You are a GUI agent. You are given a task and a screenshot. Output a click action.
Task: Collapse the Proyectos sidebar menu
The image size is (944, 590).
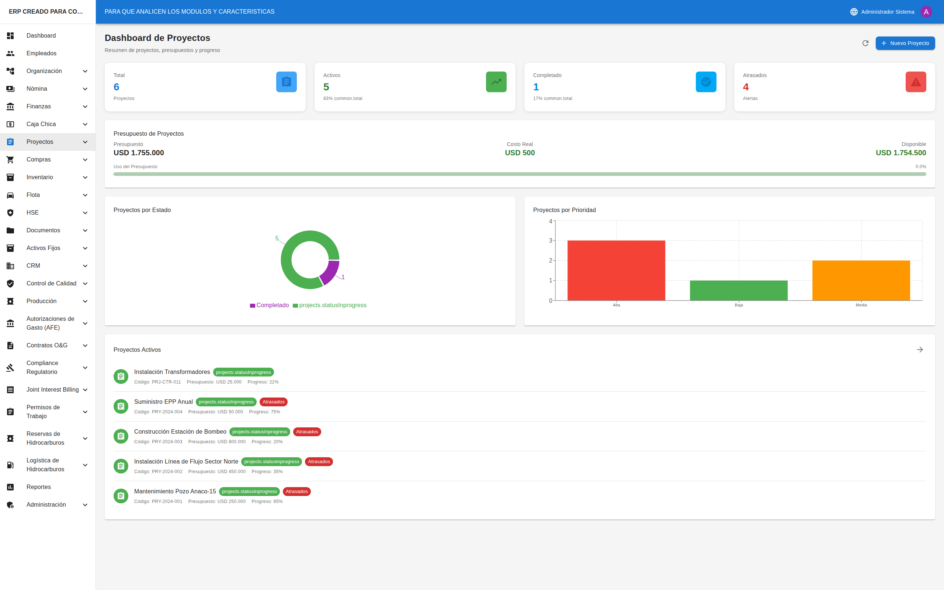coord(85,142)
